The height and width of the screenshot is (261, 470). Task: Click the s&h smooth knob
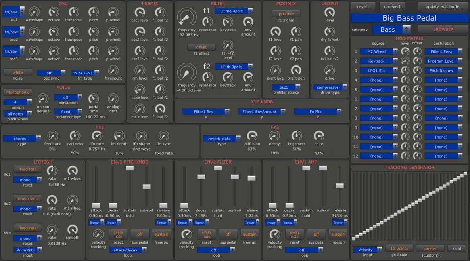[72, 230]
